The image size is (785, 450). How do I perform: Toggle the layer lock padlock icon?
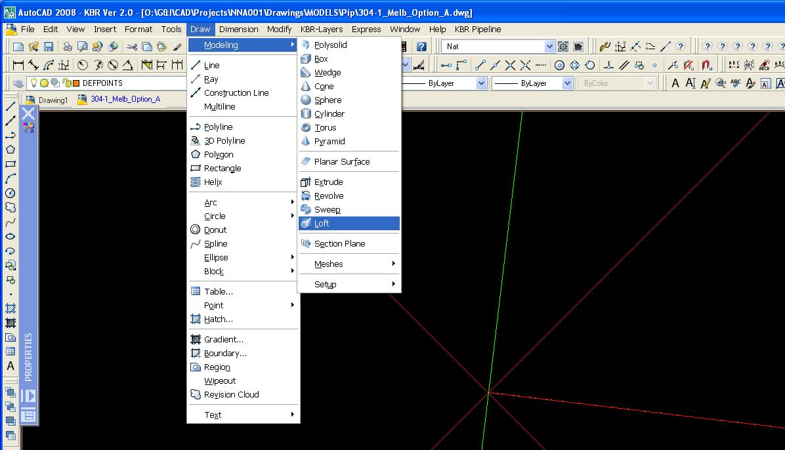[x=66, y=83]
